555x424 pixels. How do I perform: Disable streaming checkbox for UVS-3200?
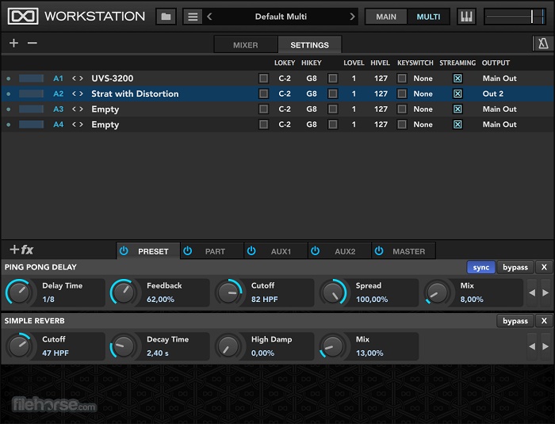(x=457, y=78)
